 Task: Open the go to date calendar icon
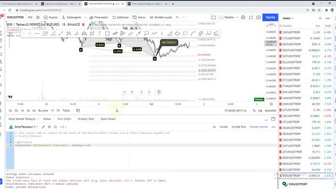click(78, 111)
